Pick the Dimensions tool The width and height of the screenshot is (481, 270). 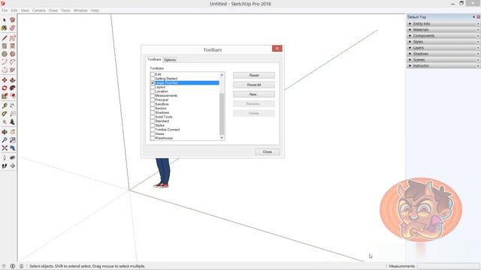click(12, 106)
